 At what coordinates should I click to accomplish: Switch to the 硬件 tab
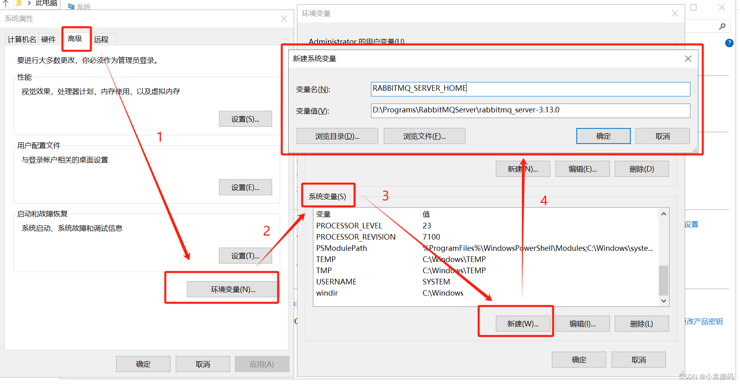[x=48, y=39]
